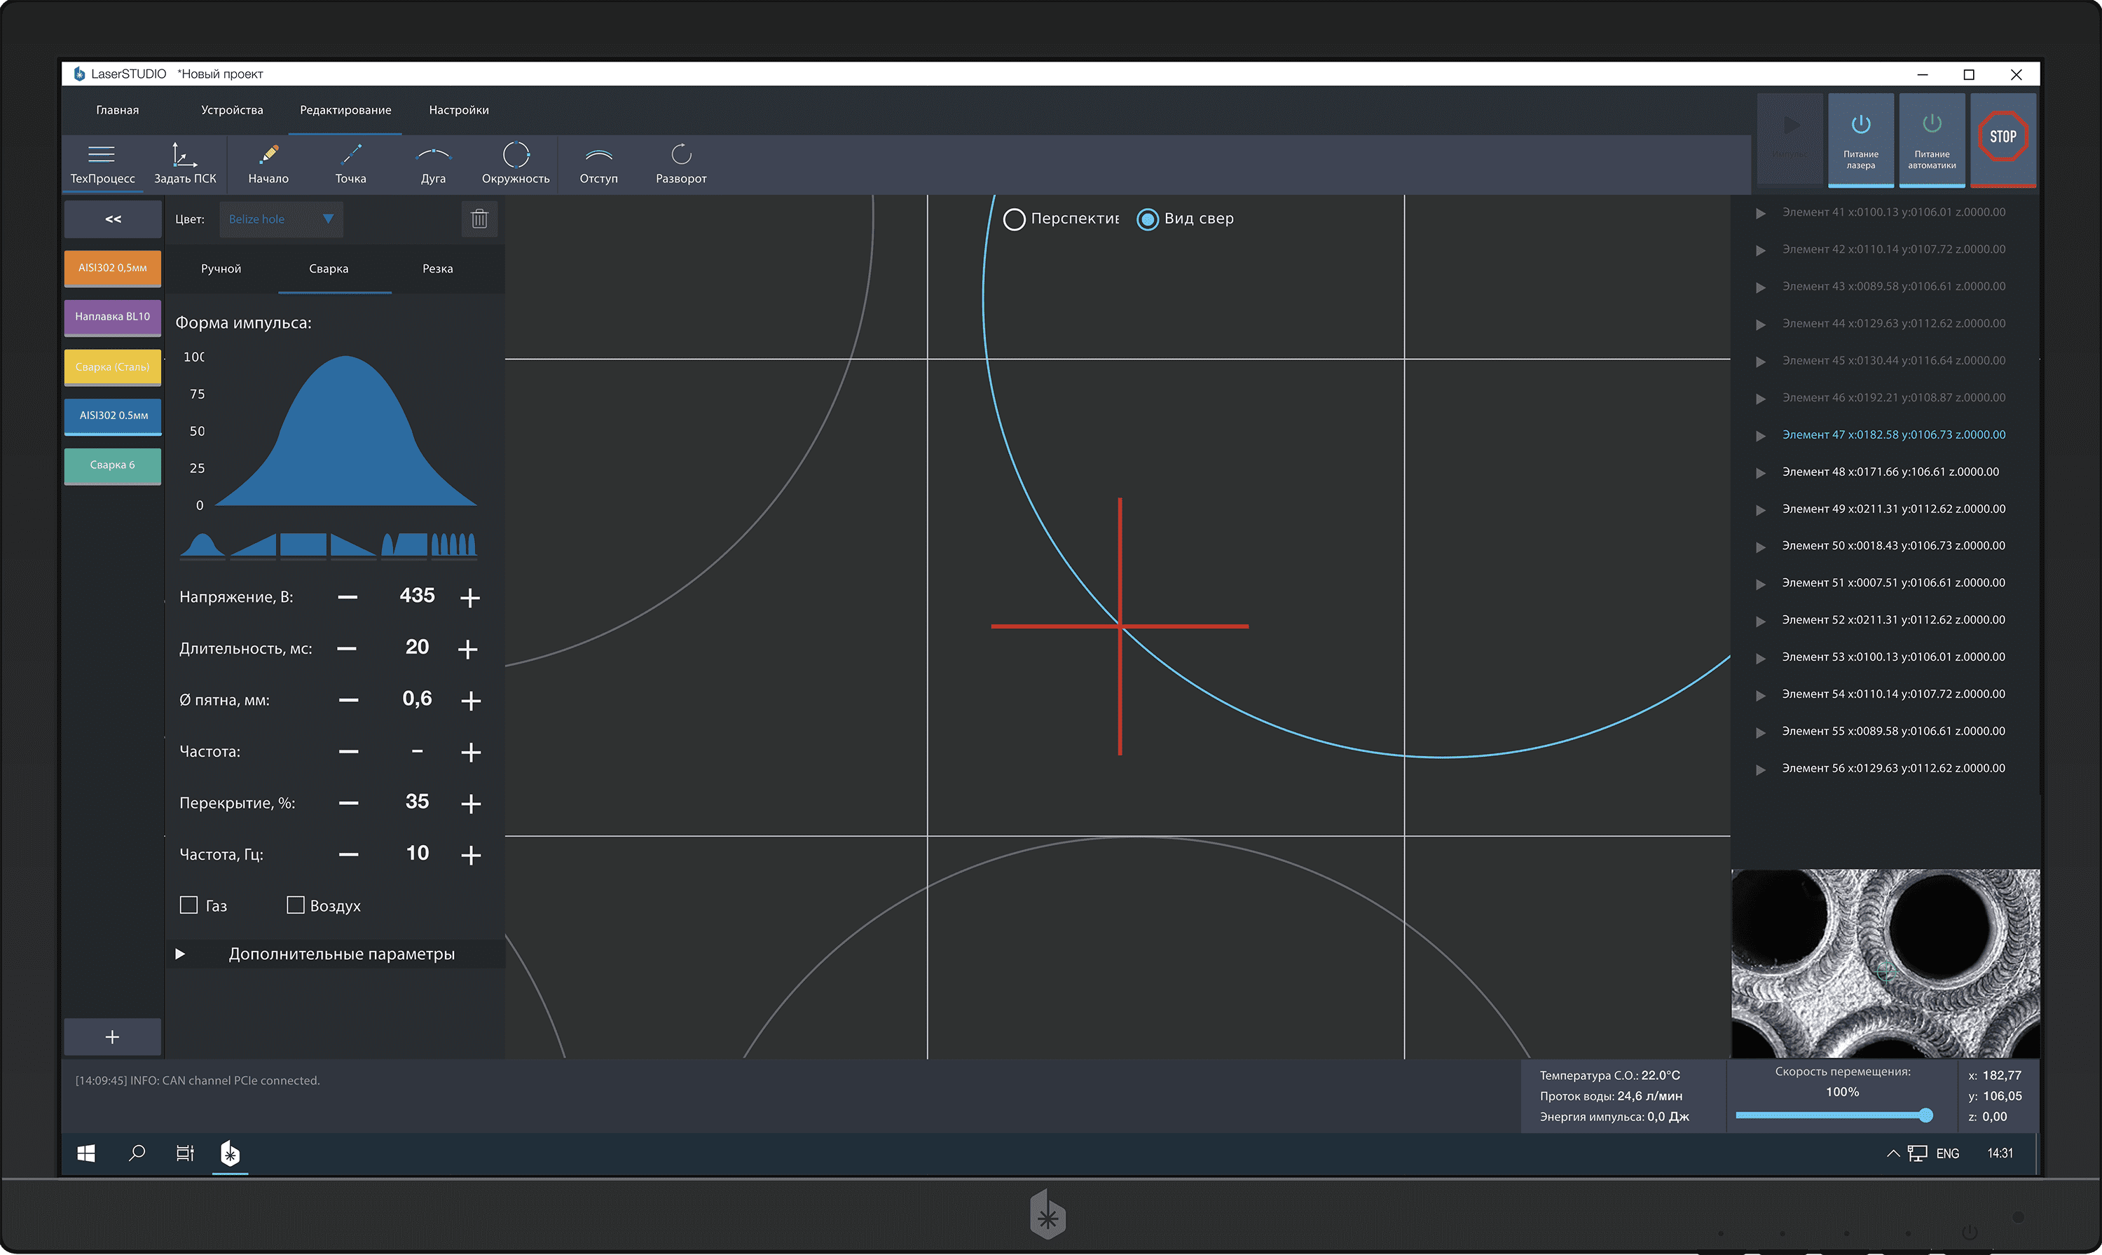Expand Элемент 44 in the list
Screen dimensions: 2102x1255
[x=1760, y=324]
